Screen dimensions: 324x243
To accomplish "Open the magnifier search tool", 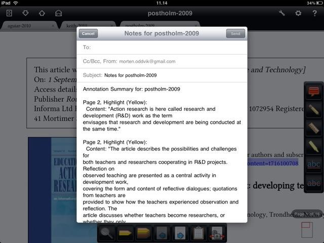I will coord(107,233).
